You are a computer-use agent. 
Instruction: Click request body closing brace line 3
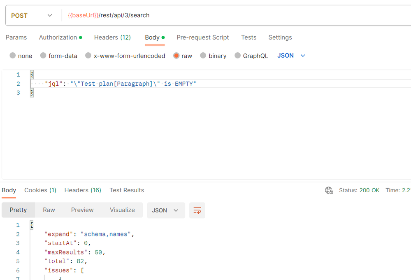pos(32,93)
